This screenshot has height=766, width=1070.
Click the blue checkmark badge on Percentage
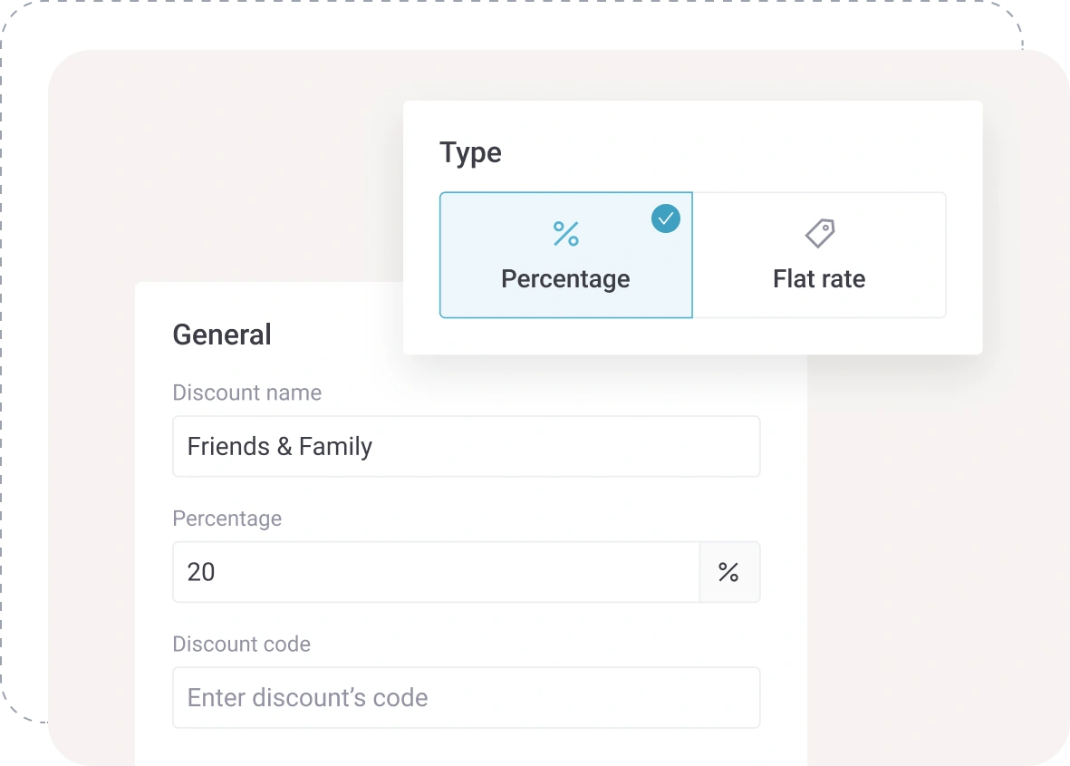666,218
